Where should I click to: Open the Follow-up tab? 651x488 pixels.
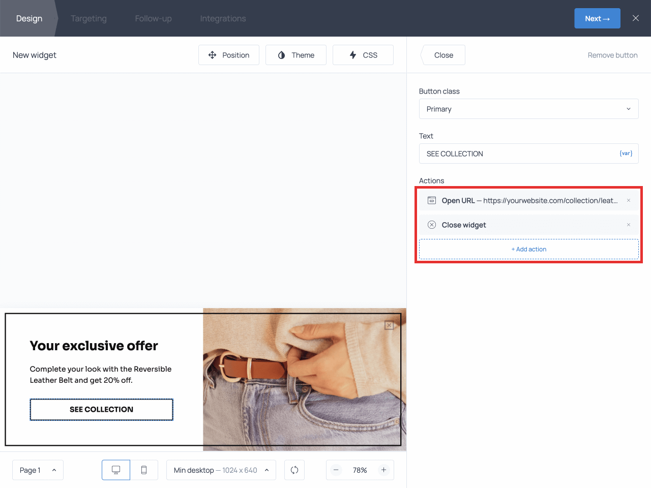point(153,18)
